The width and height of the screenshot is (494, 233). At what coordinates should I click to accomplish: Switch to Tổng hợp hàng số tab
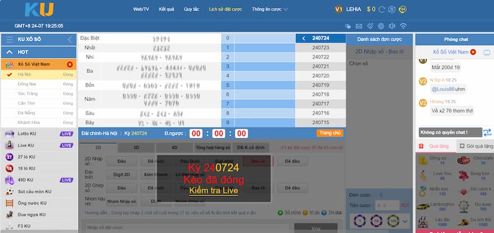212,147
